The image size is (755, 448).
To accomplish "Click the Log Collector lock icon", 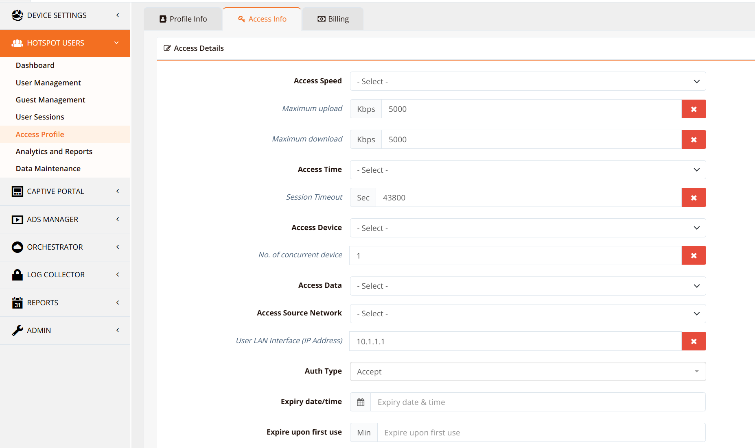I will point(18,275).
